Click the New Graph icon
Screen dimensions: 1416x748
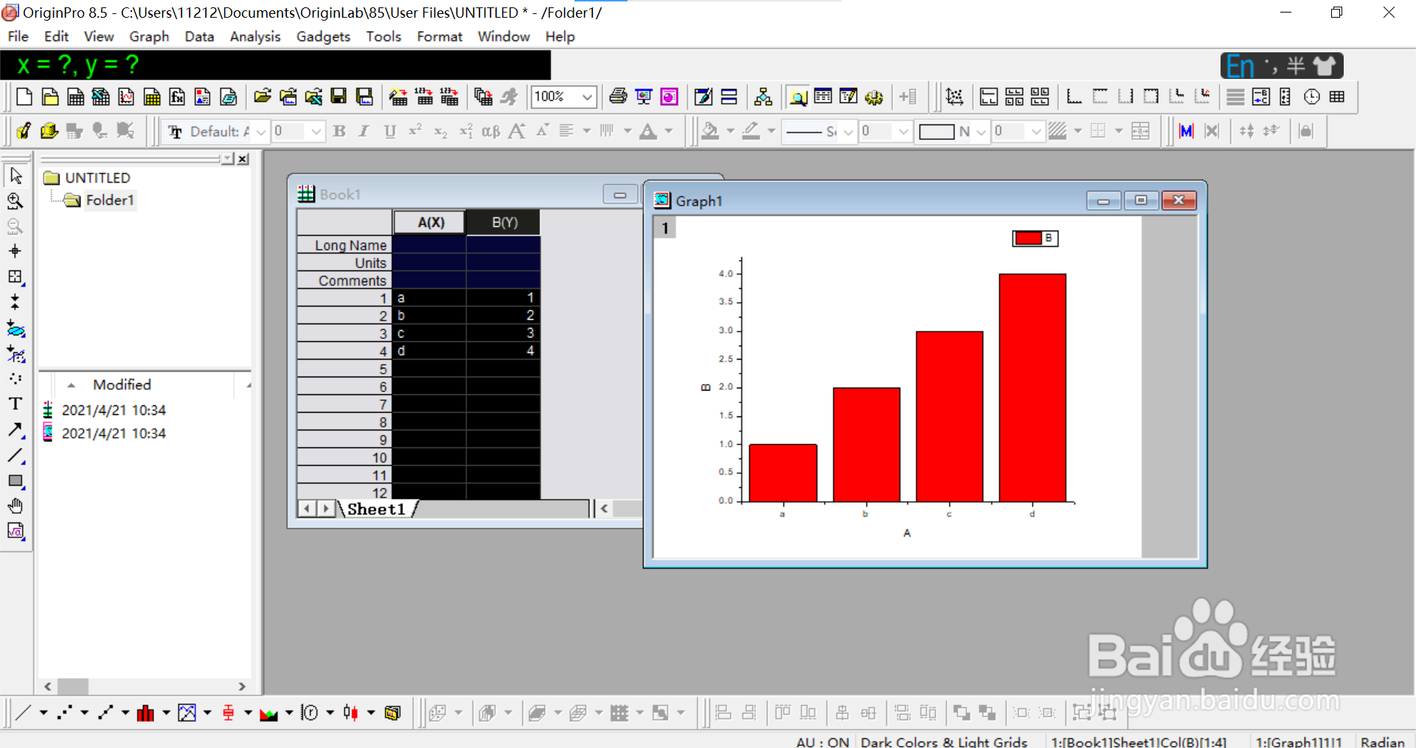click(126, 97)
